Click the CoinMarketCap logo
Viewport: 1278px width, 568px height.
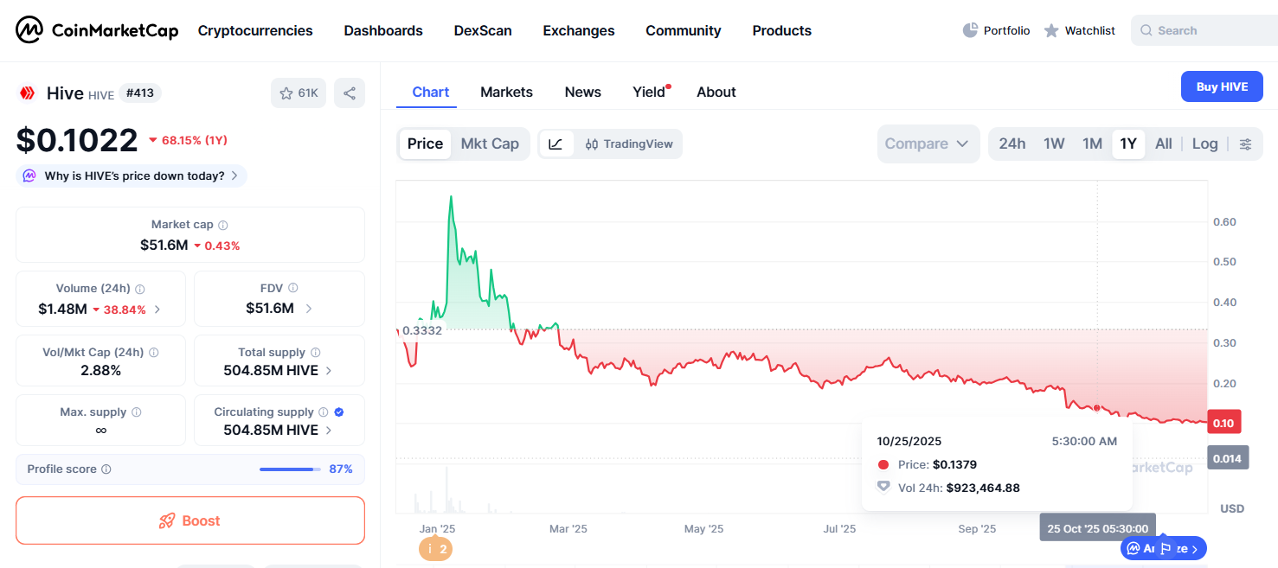click(97, 30)
